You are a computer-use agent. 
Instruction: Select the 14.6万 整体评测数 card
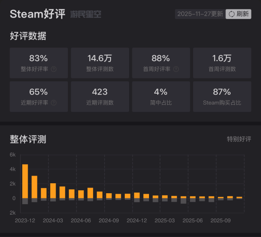[x=100, y=63]
